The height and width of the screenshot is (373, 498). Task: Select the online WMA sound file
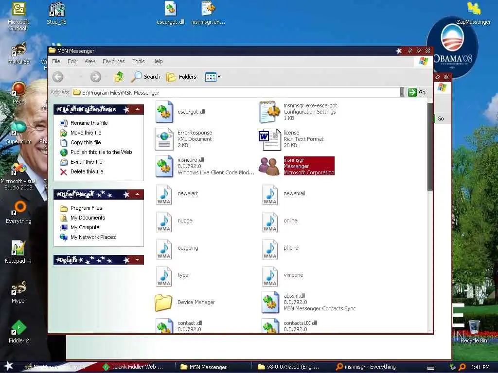(270, 222)
